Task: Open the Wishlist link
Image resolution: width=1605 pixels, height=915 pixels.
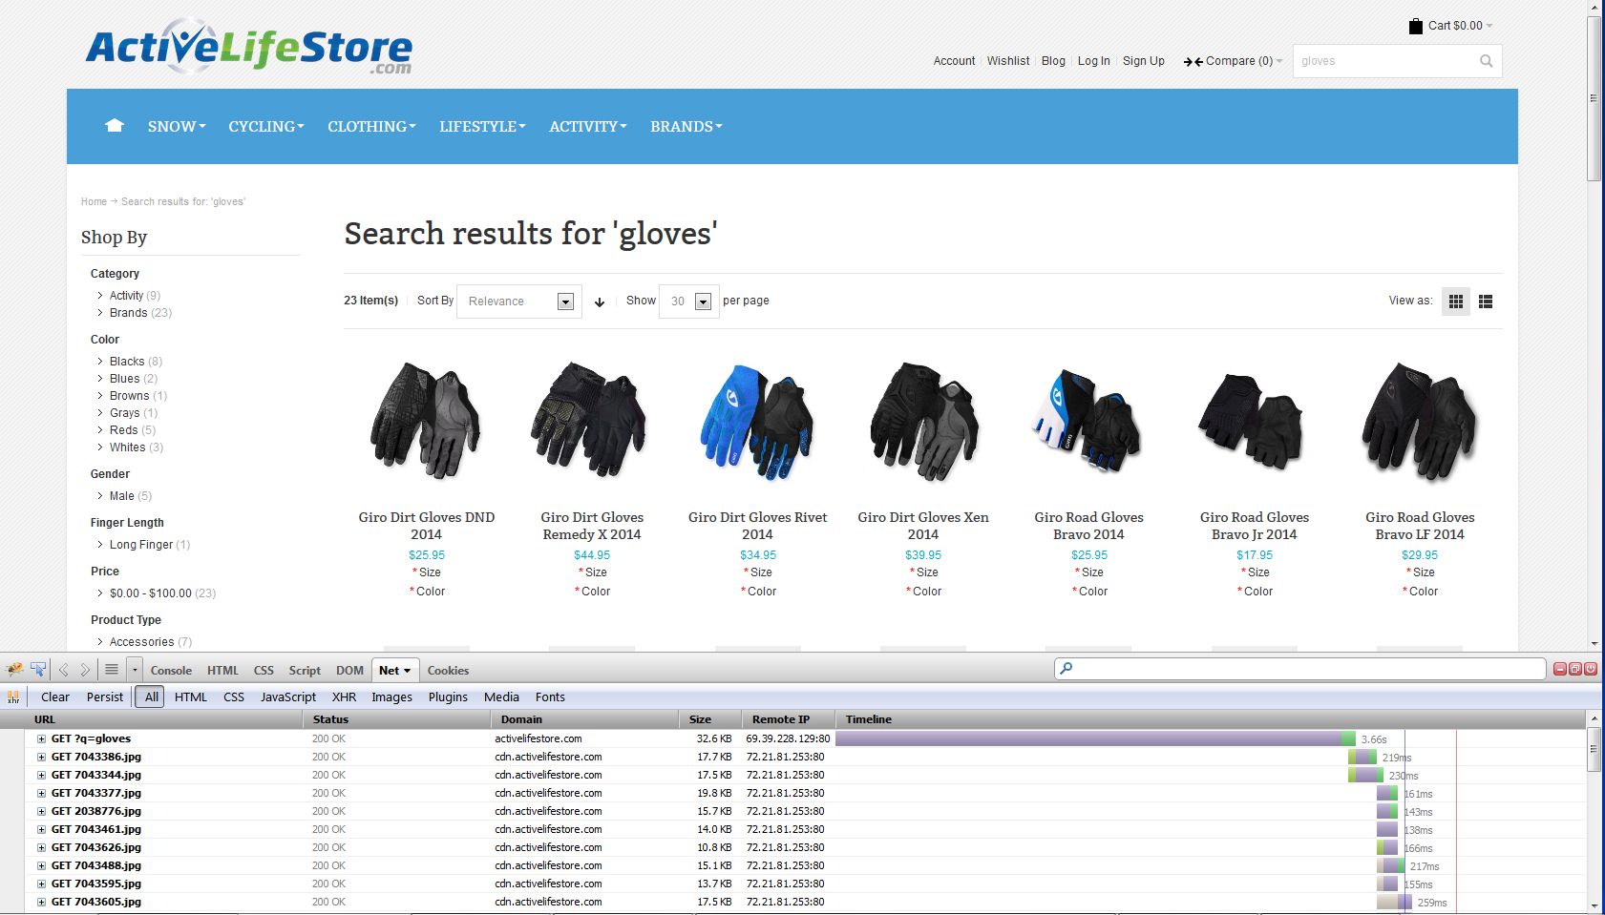Action: [1008, 61]
